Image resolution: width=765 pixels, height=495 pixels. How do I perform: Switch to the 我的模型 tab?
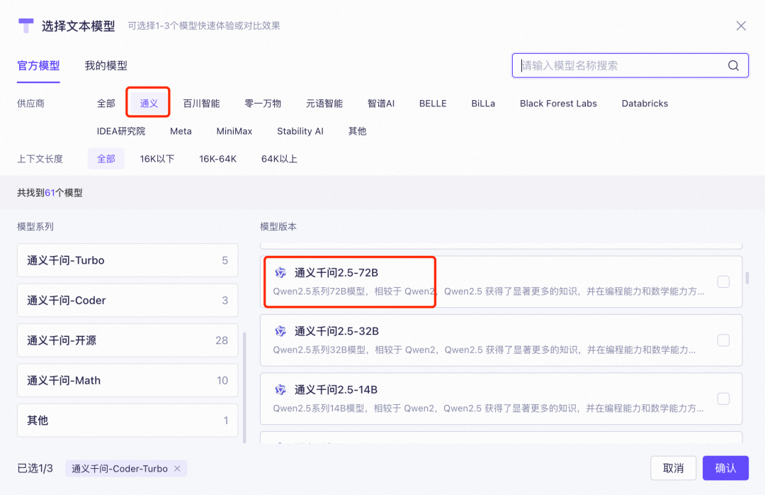pyautogui.click(x=106, y=65)
